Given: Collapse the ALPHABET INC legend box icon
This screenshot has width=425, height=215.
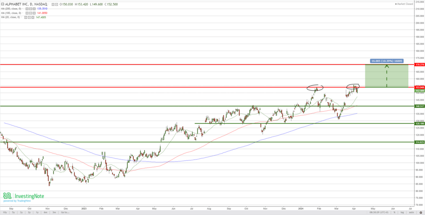Looking at the screenshot, I should coord(3,4).
